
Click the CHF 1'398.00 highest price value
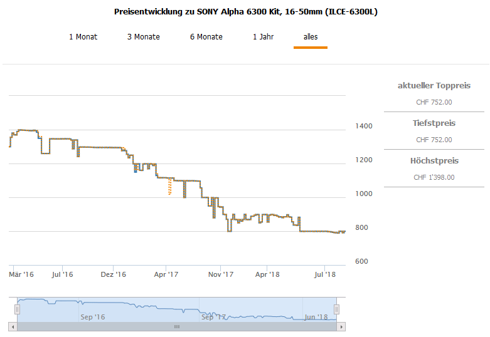point(434,177)
